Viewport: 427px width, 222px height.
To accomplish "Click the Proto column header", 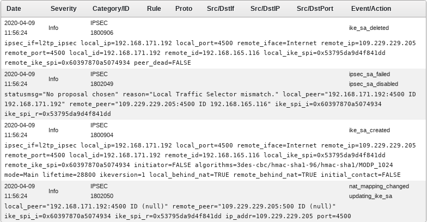I will point(184,9).
